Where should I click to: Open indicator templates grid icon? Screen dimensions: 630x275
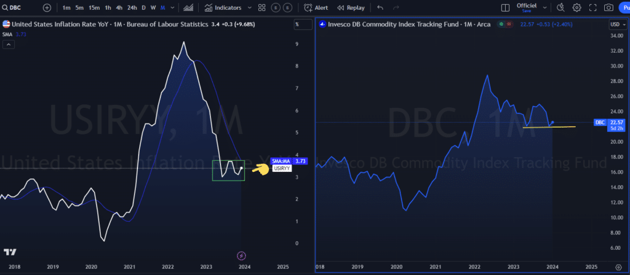[x=262, y=7]
